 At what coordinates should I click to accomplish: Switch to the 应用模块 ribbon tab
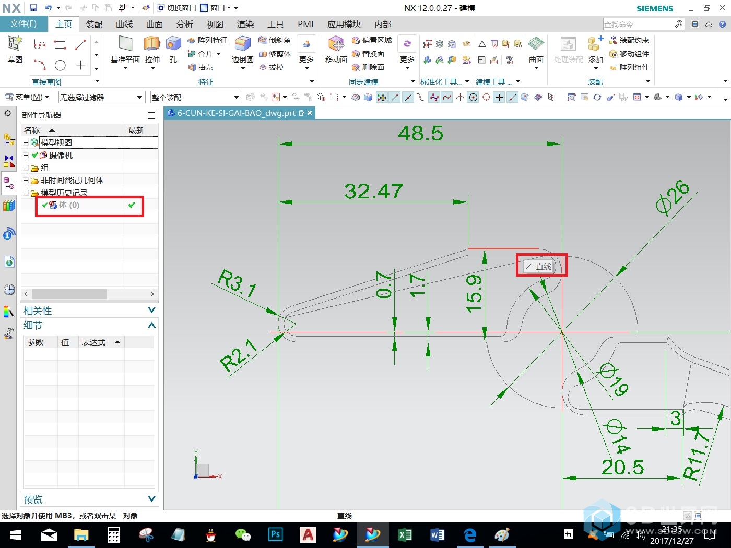click(344, 24)
